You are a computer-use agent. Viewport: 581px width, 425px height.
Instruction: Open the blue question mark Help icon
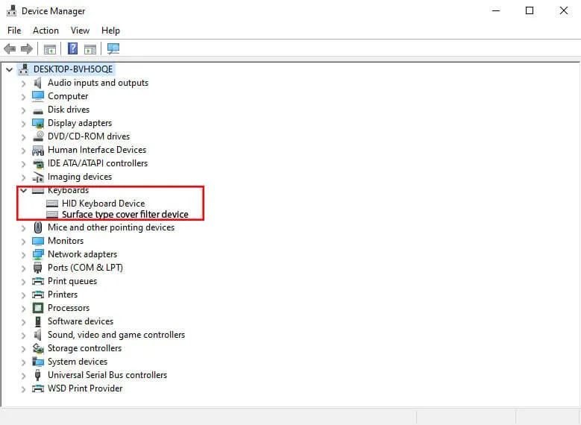(72, 48)
